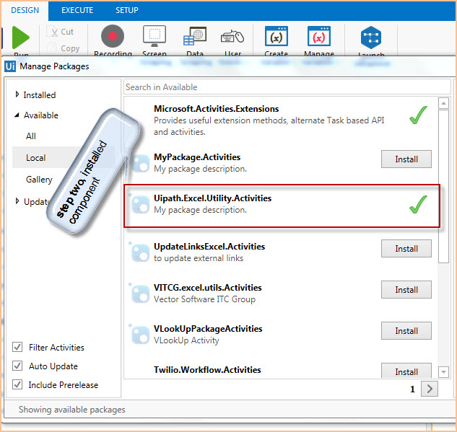Click the Search in Available field
This screenshot has height=432, width=457.
click(x=287, y=87)
